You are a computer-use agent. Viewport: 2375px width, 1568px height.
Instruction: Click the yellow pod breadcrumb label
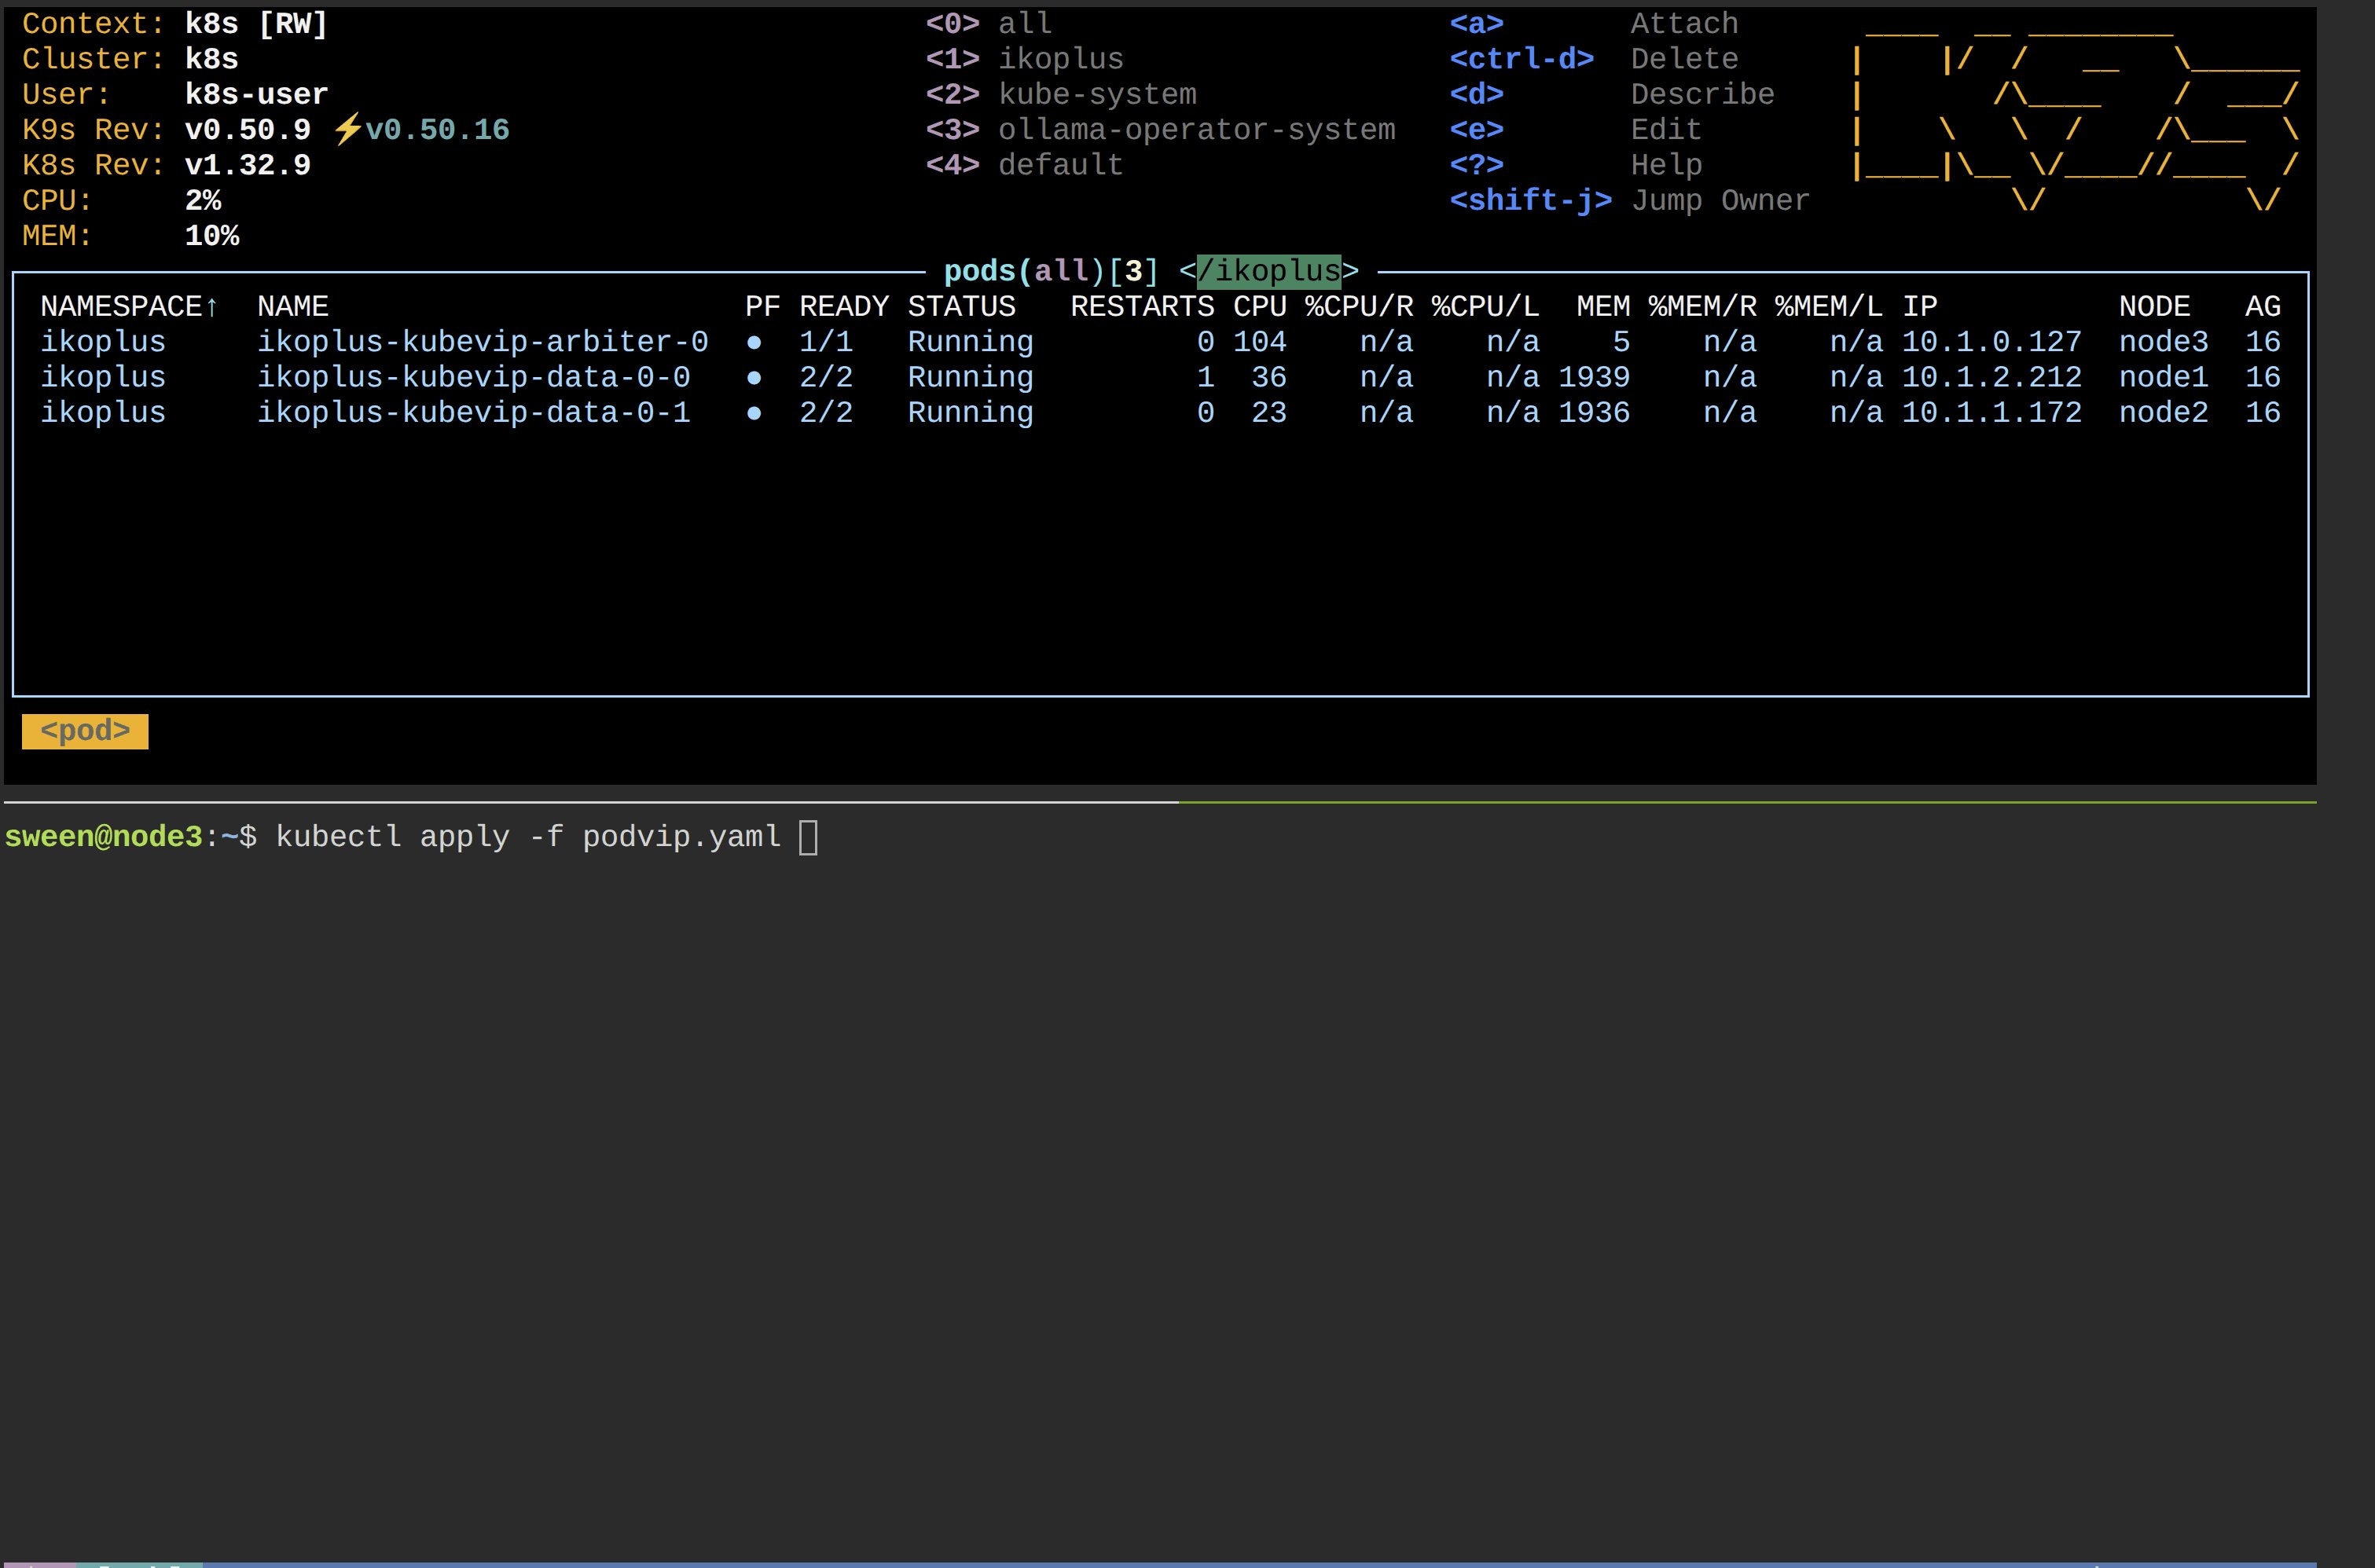pyautogui.click(x=85, y=731)
